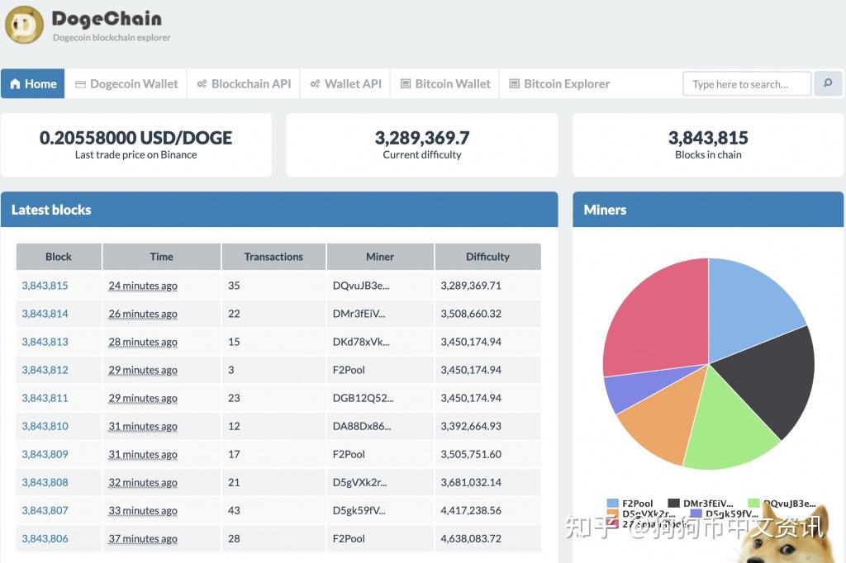Image resolution: width=846 pixels, height=563 pixels.
Task: Open block 3,843,811
Action: click(45, 397)
